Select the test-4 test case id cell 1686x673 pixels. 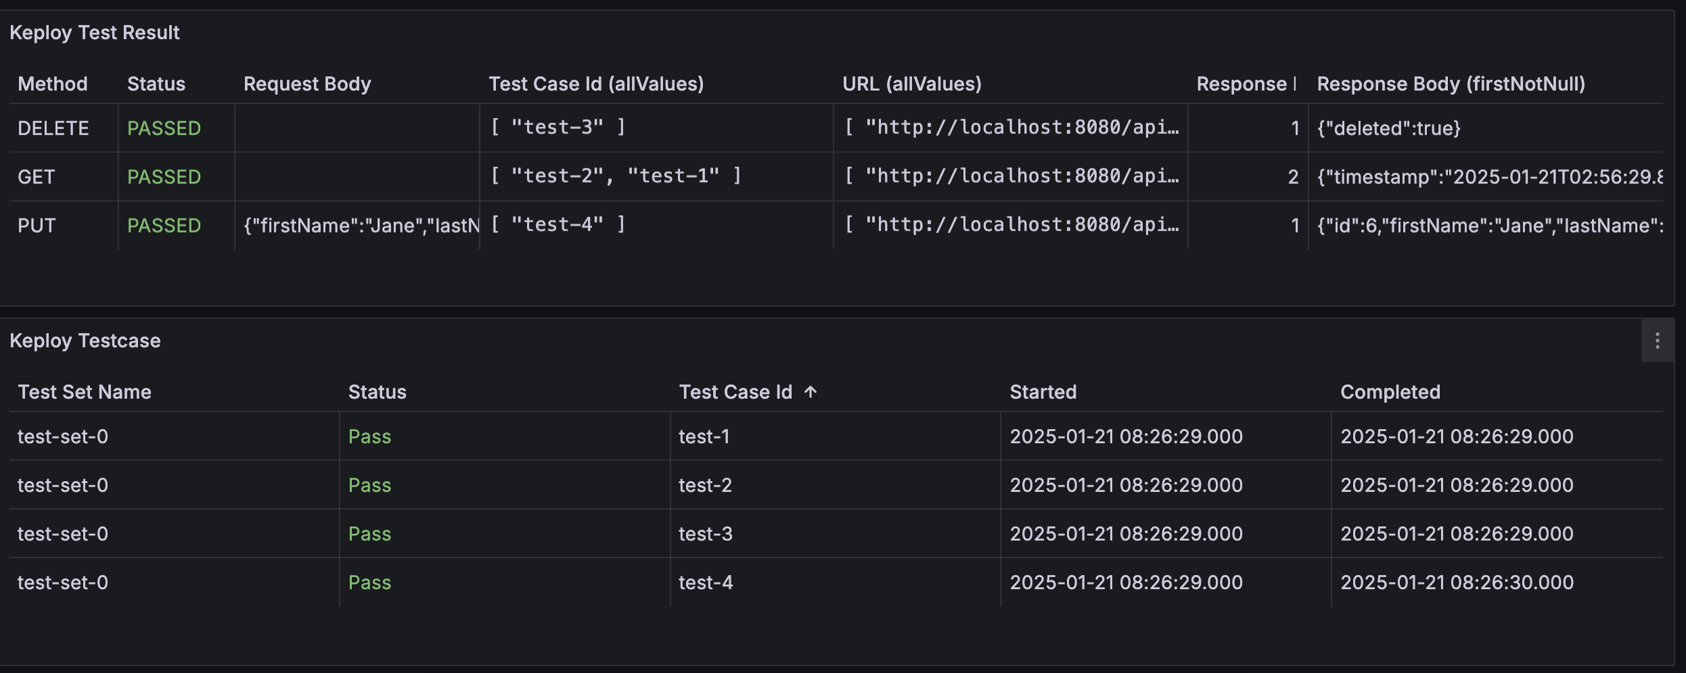coord(706,582)
